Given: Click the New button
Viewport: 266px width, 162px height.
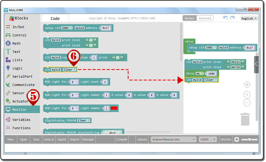Looking at the screenshot, I should click(10, 139).
